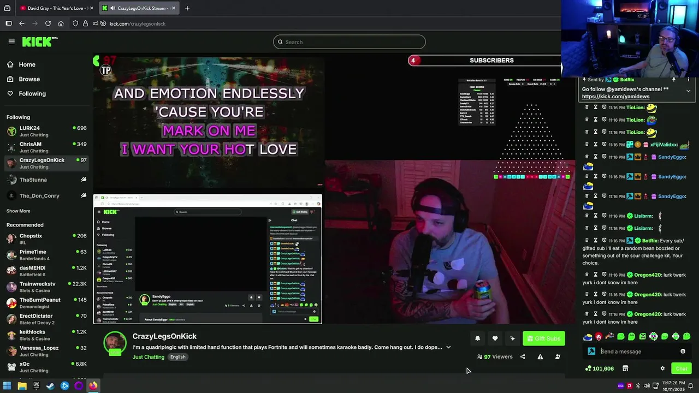Open Bluetooth tray icon

[x=638, y=386]
